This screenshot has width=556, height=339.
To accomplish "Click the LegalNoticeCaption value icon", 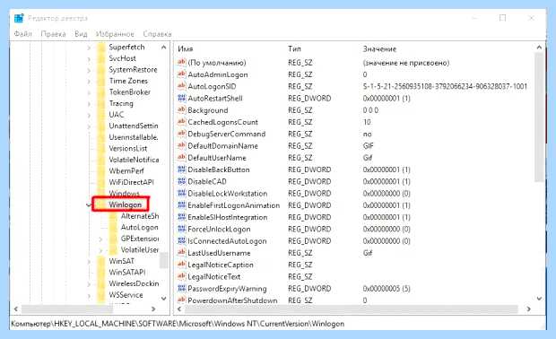I will coord(181,265).
